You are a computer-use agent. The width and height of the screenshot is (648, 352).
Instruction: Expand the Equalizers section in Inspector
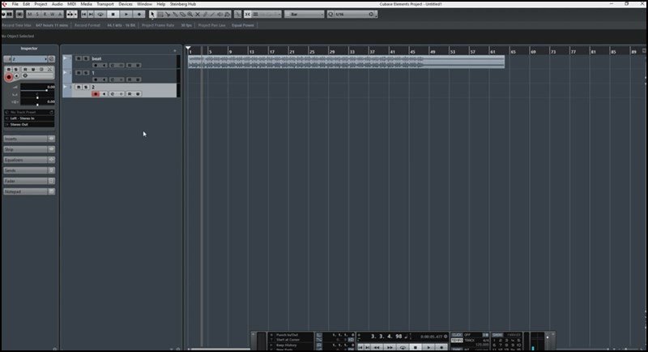(24, 160)
